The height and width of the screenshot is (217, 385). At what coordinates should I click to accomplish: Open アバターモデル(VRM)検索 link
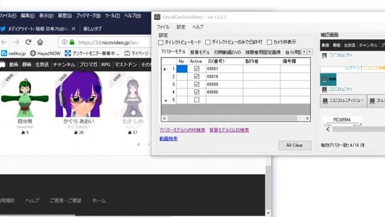click(x=182, y=130)
